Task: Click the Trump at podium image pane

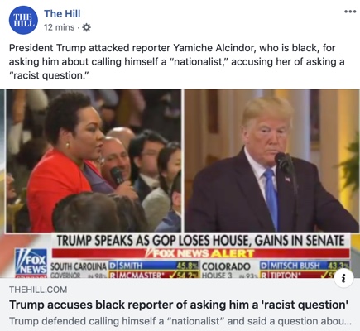Action: [271, 161]
